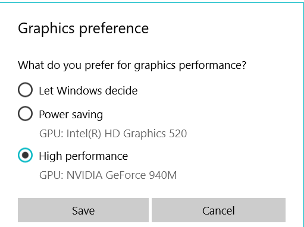Dismiss the dialog with Cancel
The image size is (304, 227).
[218, 210]
